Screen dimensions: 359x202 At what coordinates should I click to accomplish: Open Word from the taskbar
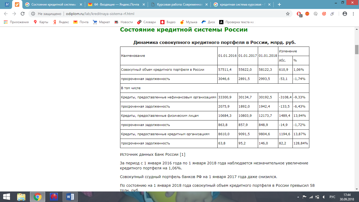click(x=70, y=197)
